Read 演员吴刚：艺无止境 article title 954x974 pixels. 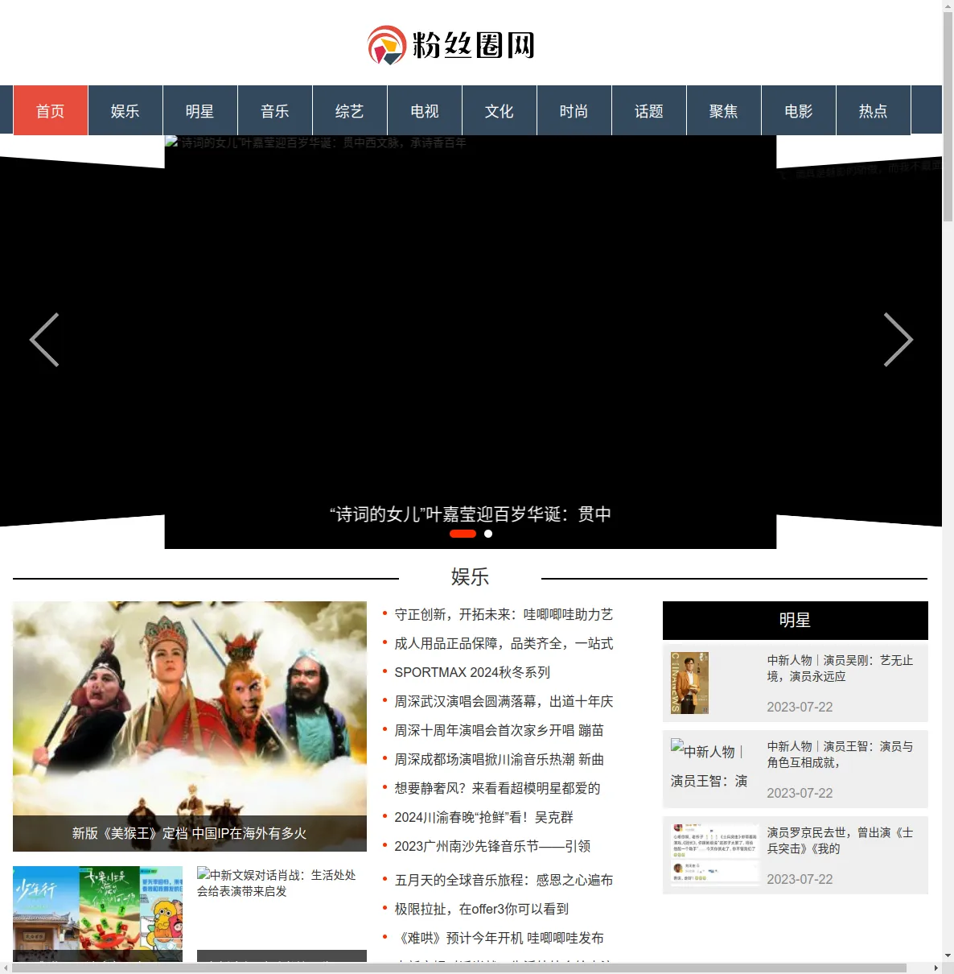pos(841,668)
